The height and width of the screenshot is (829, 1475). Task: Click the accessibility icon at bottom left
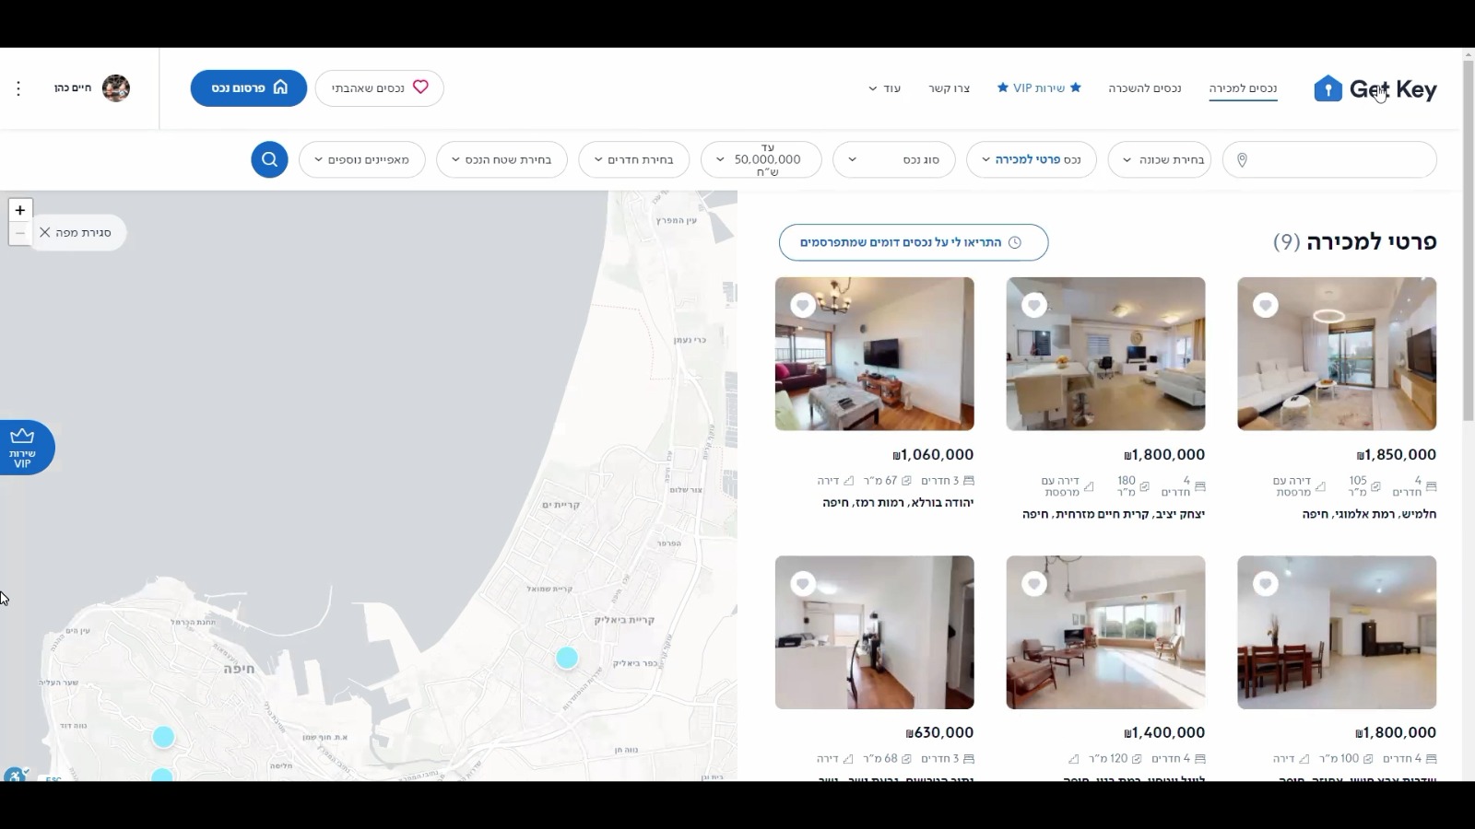[x=14, y=776]
